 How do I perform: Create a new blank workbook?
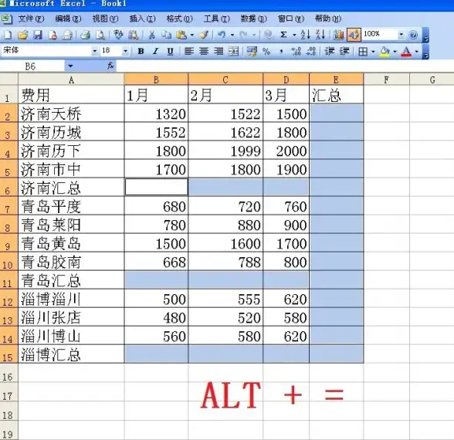pos(8,36)
